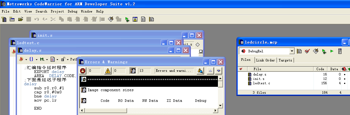Select the highlighted separator message row
This screenshot has height=115, width=350.
[x=149, y=81]
